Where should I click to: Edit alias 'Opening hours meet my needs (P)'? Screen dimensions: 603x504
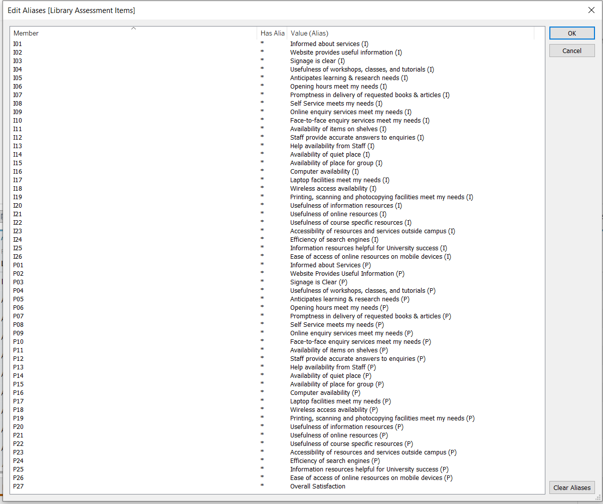[339, 308]
